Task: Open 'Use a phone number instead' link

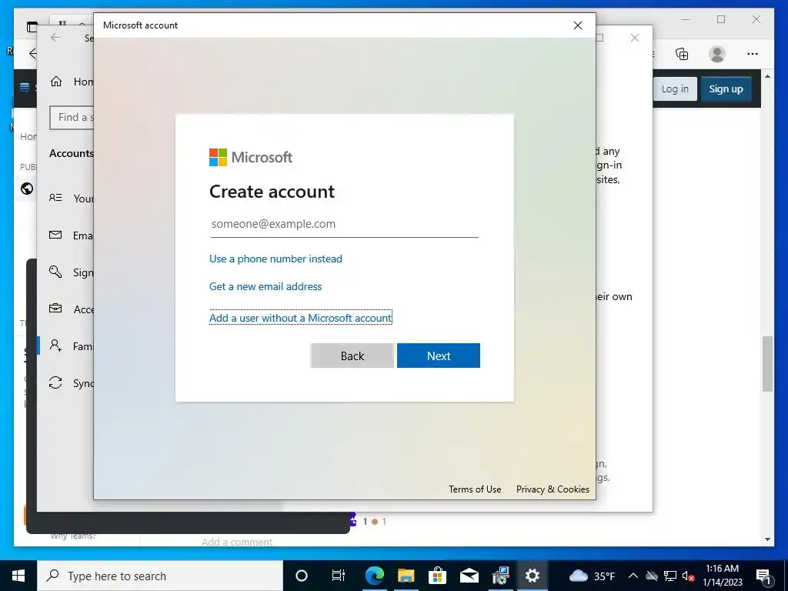Action: (x=275, y=259)
